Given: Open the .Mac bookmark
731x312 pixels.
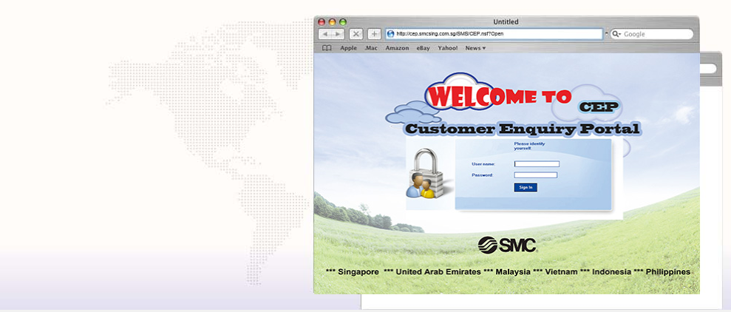Looking at the screenshot, I should (x=371, y=48).
